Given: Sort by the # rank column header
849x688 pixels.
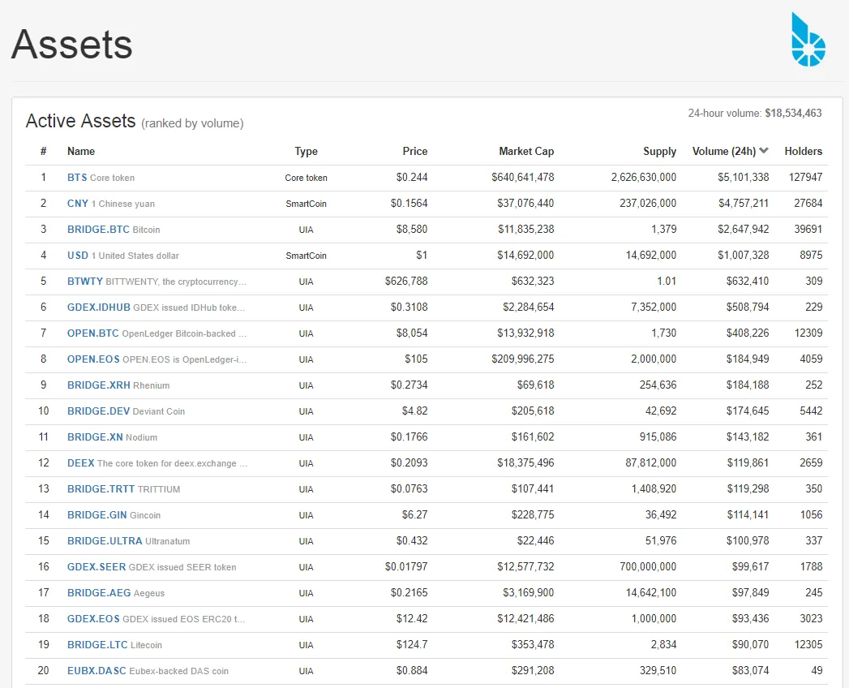Looking at the screenshot, I should (43, 151).
